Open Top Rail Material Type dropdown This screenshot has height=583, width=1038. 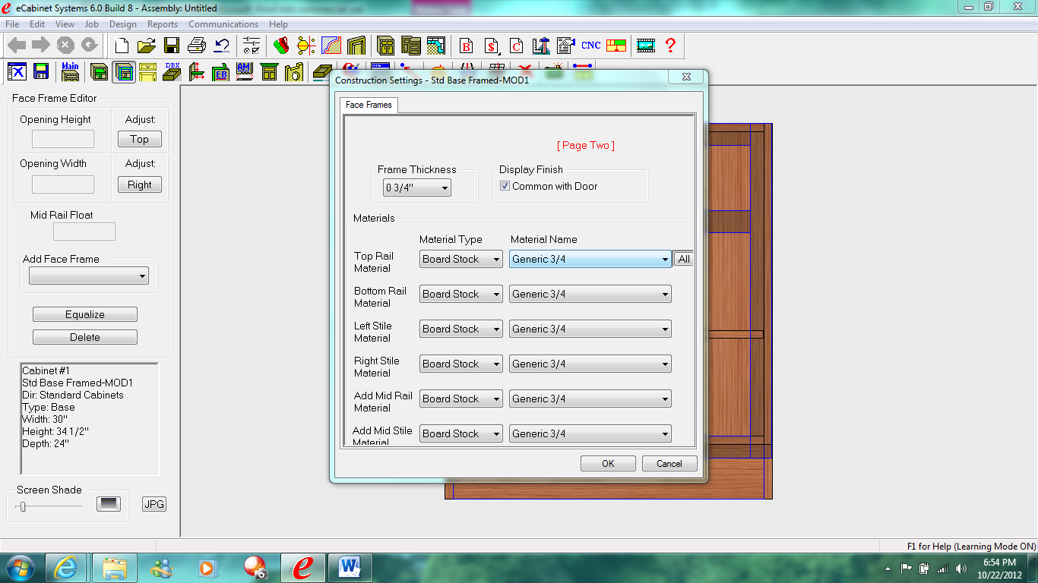(460, 259)
